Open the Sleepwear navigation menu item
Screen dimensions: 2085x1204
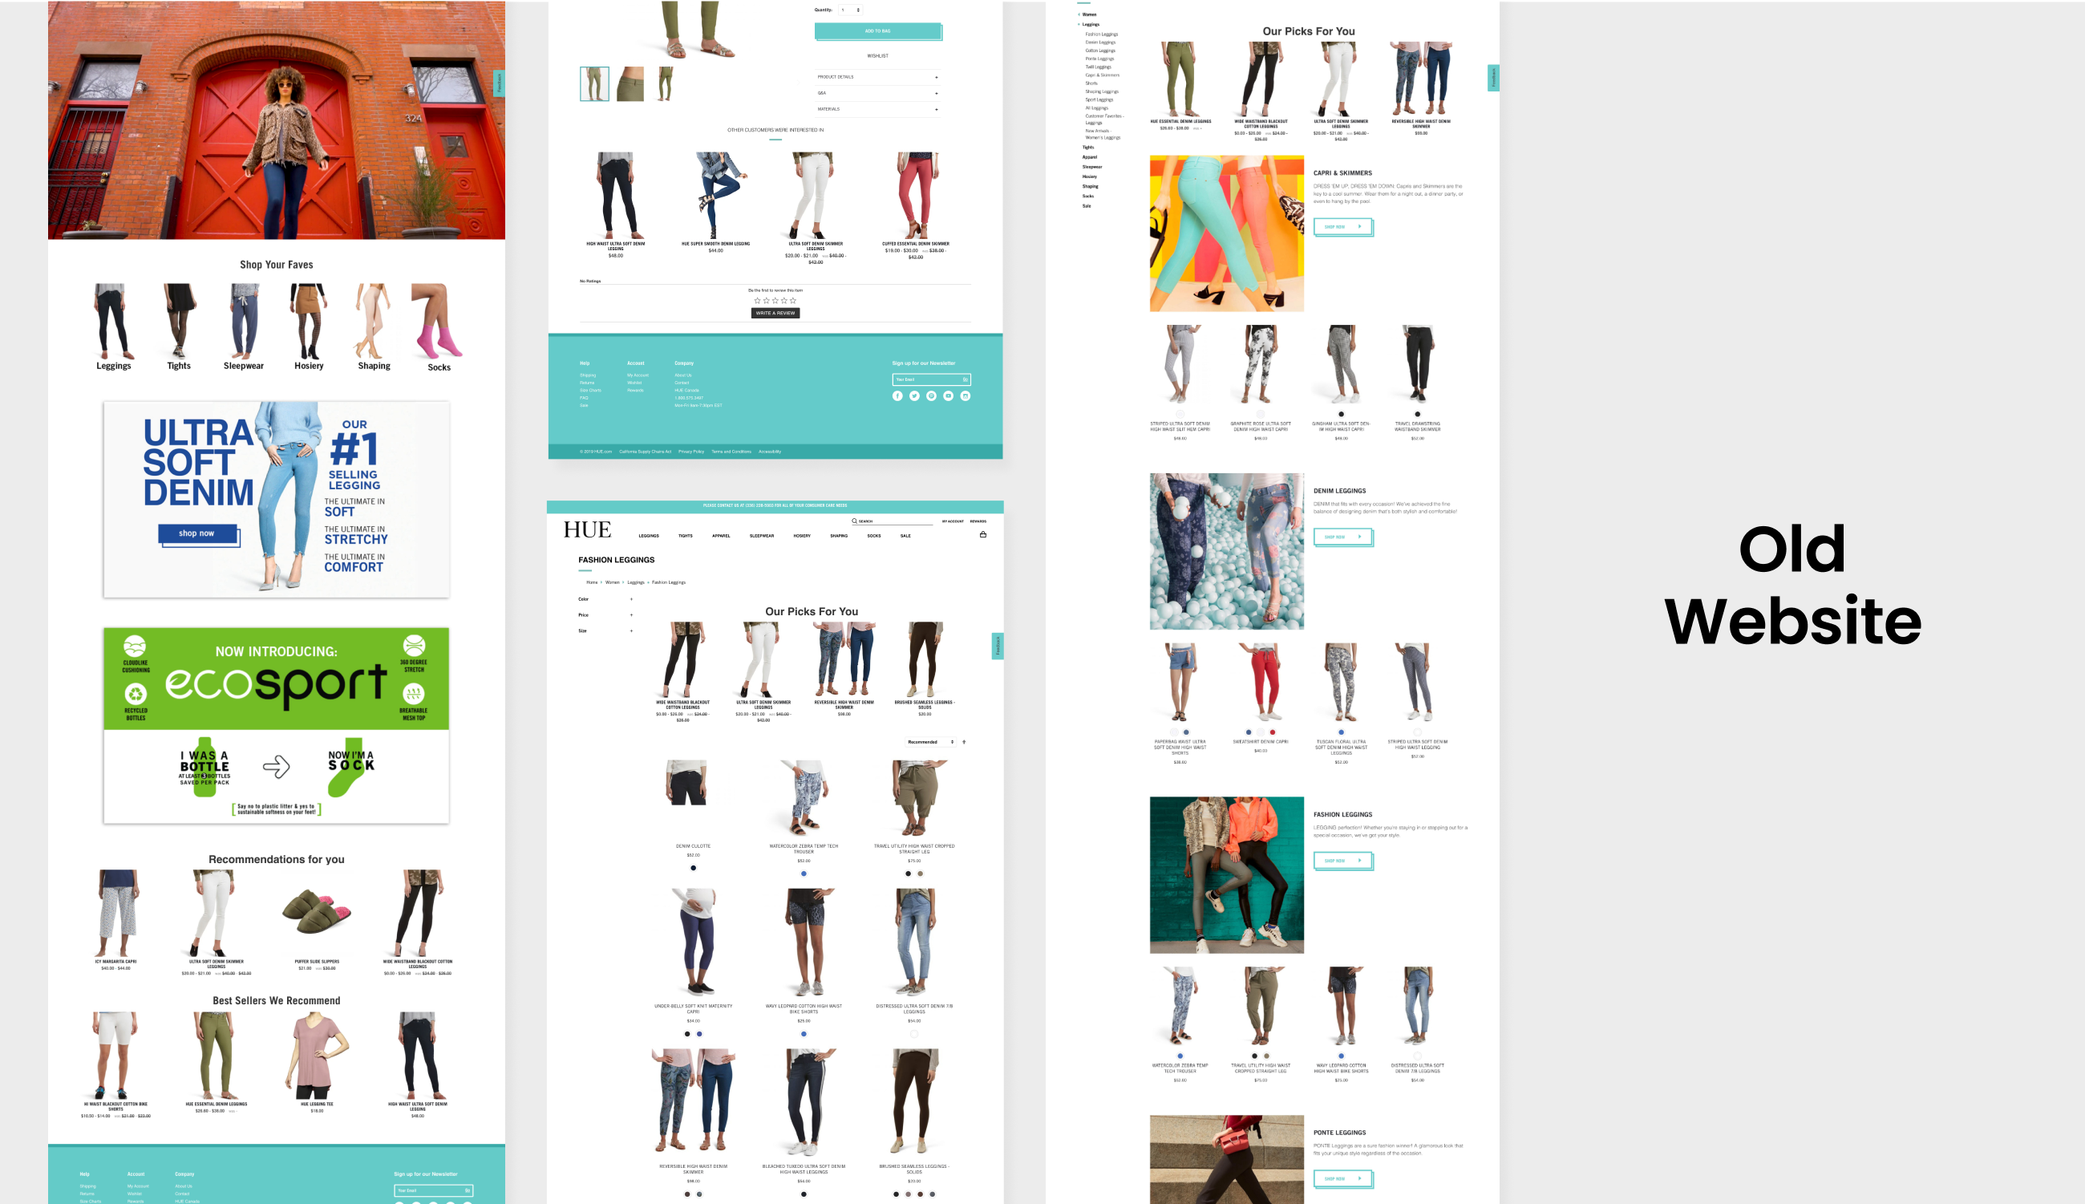[761, 536]
